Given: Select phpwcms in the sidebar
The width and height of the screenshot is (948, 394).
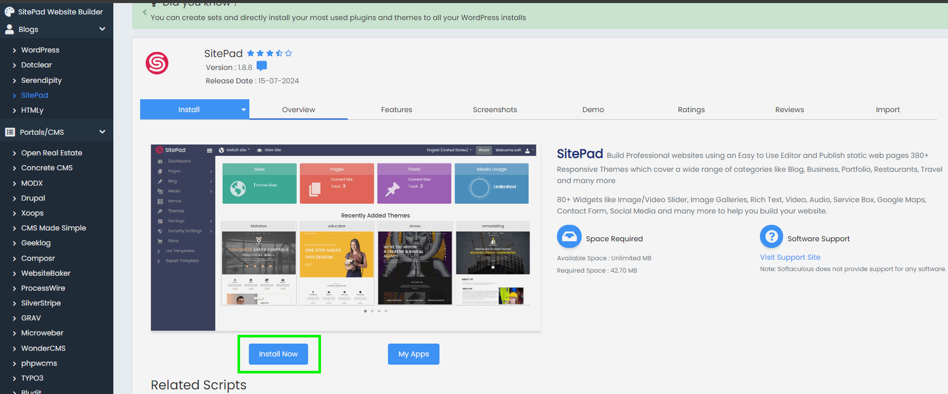Looking at the screenshot, I should 39,363.
